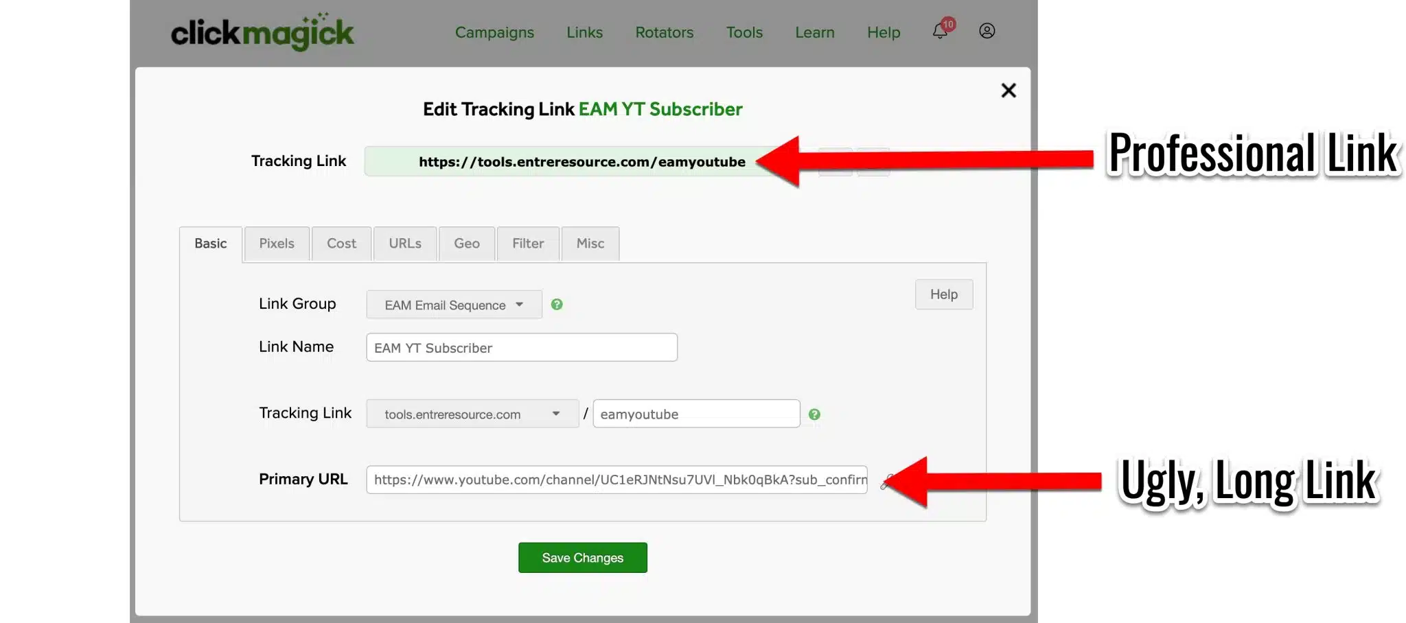Screen dimensions: 1406x623
Task: Open the Tools menu
Action: (x=744, y=32)
